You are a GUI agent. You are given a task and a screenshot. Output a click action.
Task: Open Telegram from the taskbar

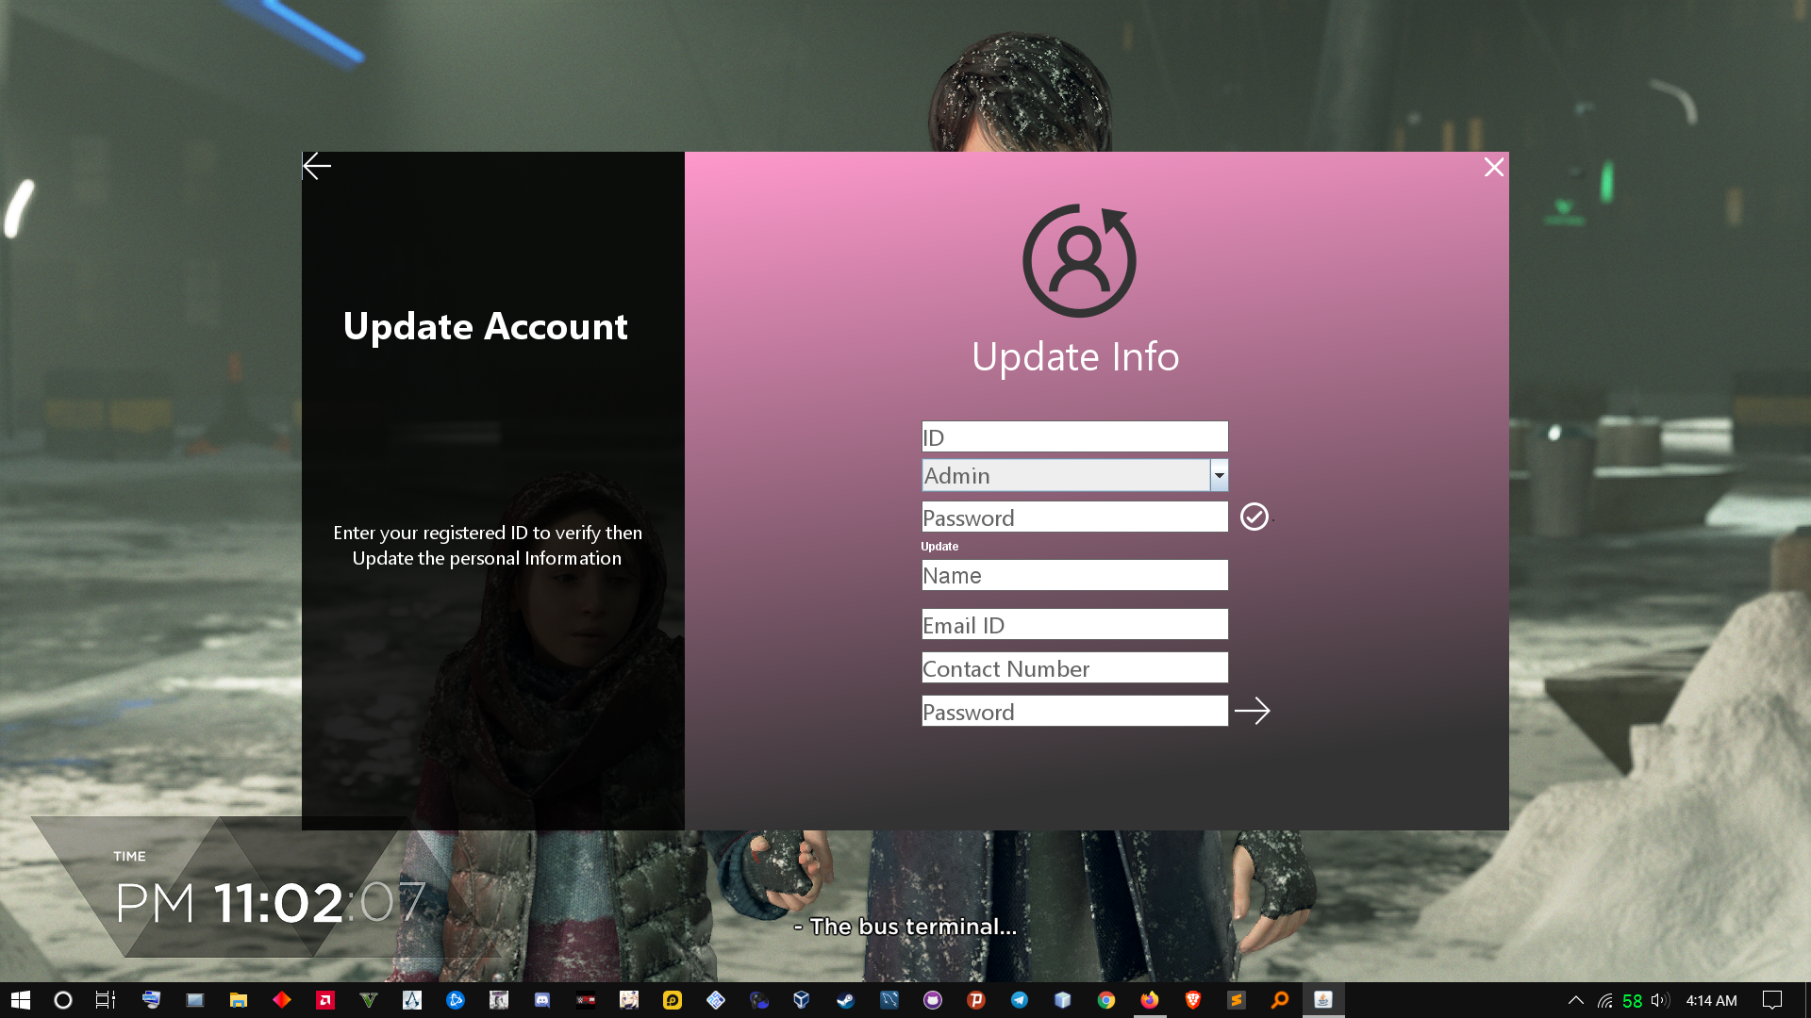point(1020,1000)
